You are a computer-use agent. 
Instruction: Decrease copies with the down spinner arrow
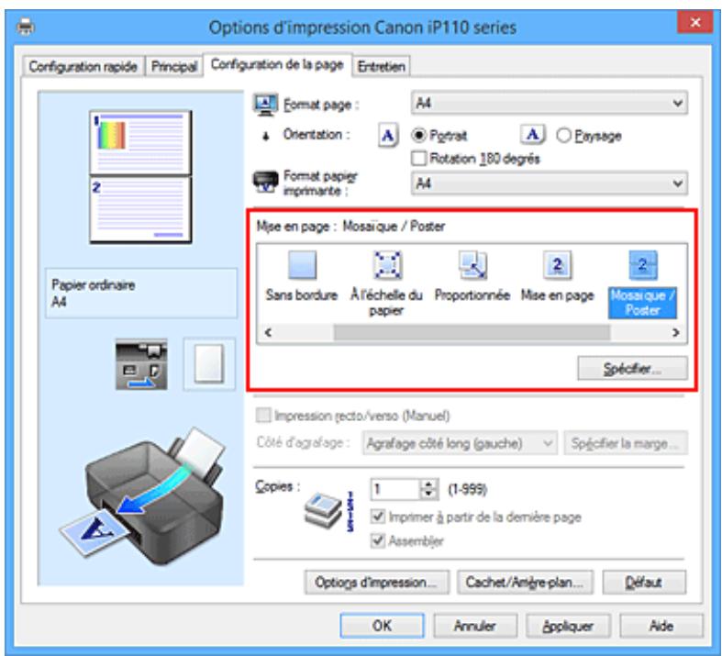tap(428, 495)
